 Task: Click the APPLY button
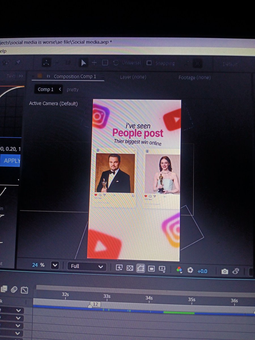pos(10,161)
